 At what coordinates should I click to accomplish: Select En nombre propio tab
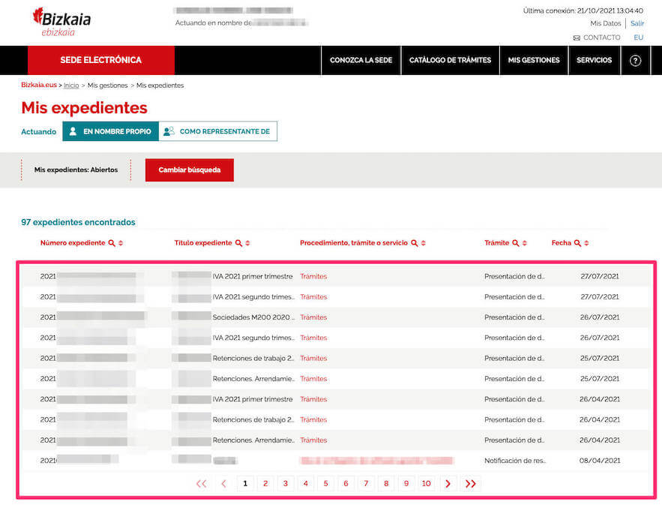[x=111, y=131]
